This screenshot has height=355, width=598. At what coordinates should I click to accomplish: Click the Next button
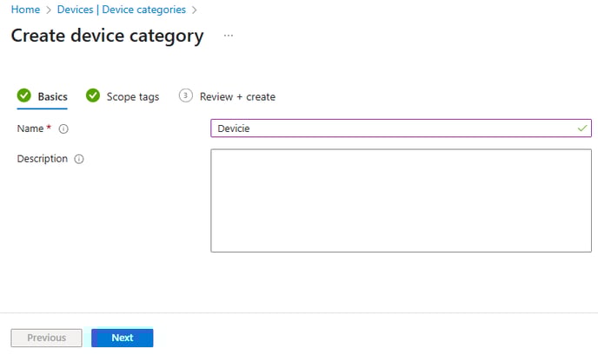[x=123, y=338]
